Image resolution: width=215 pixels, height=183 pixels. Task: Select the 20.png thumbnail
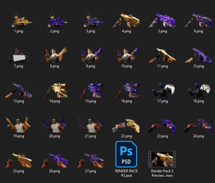click(x=54, y=125)
